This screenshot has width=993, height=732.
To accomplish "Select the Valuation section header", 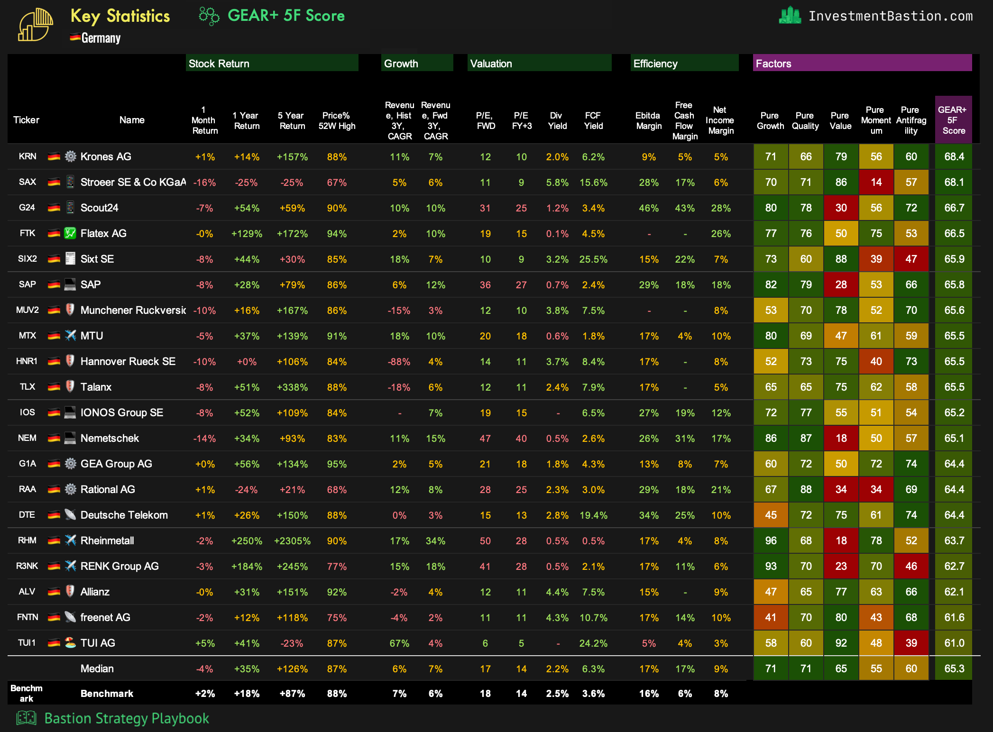I will coord(539,63).
